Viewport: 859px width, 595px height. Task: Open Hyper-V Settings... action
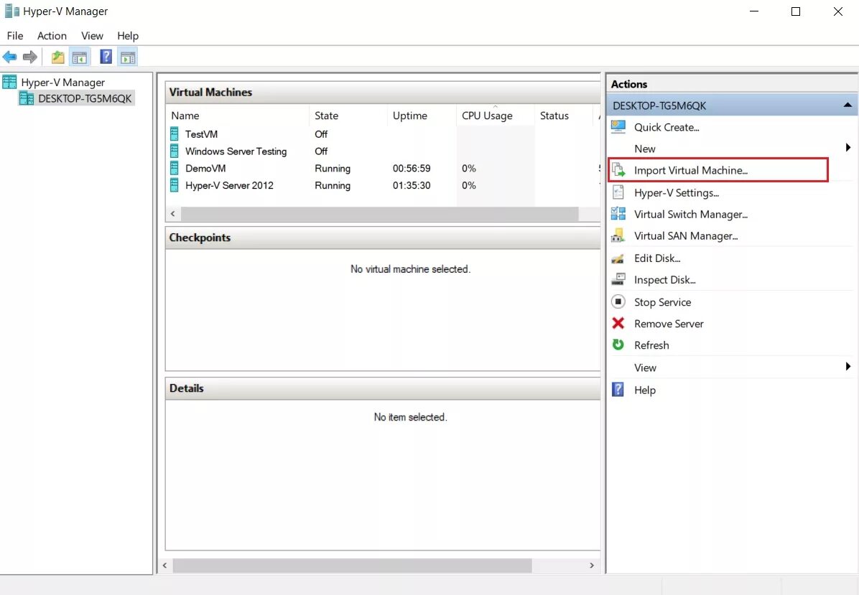(x=677, y=192)
